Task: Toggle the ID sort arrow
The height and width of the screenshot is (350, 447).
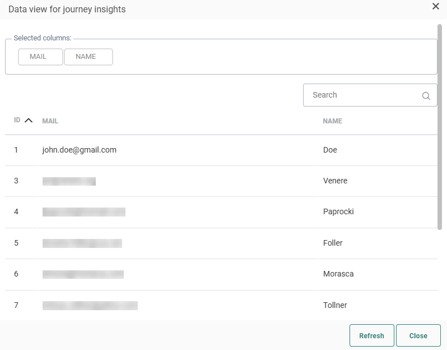Action: coord(29,121)
